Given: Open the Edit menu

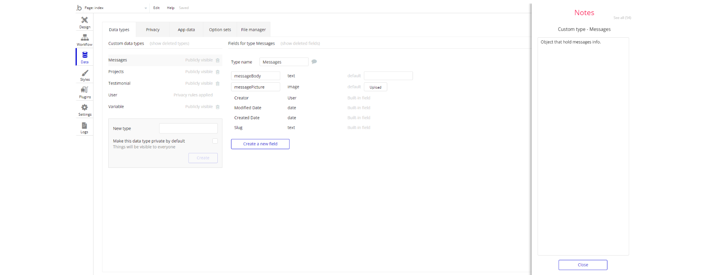Looking at the screenshot, I should [x=156, y=8].
